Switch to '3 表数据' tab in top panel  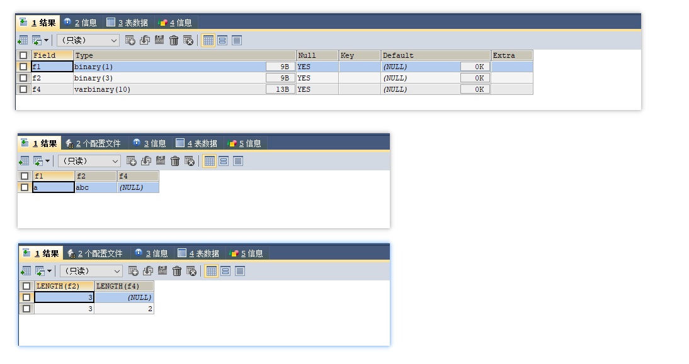pos(127,23)
